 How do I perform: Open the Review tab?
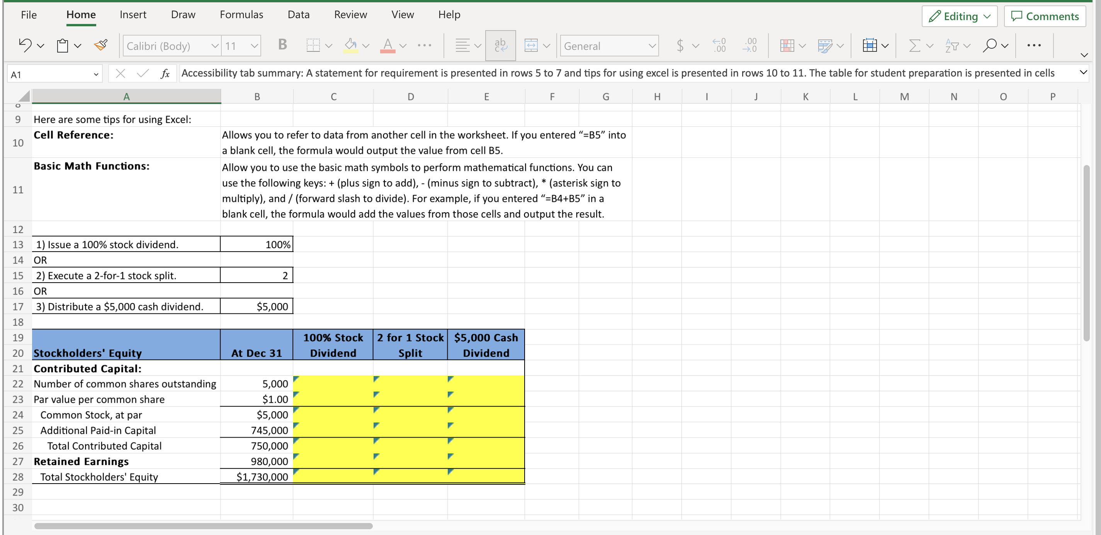[x=350, y=14]
